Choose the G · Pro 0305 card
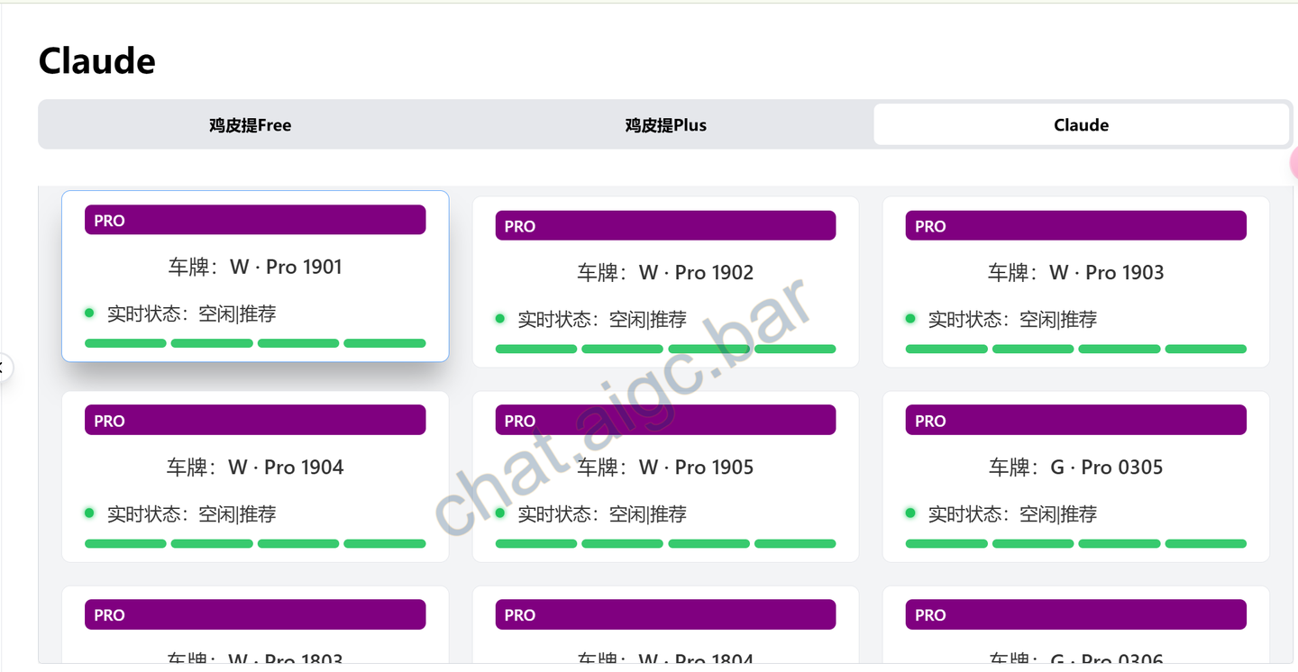The width and height of the screenshot is (1298, 672). (1075, 477)
